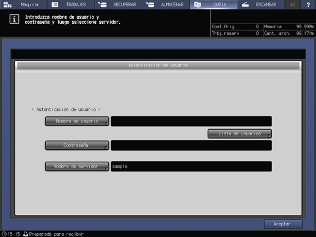This screenshot has height=237, width=316.
Task: Click the server field showing sample
Action: pos(191,167)
